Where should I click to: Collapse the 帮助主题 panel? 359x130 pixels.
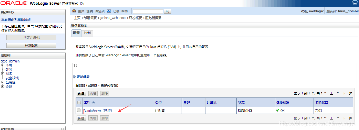tap(63, 129)
